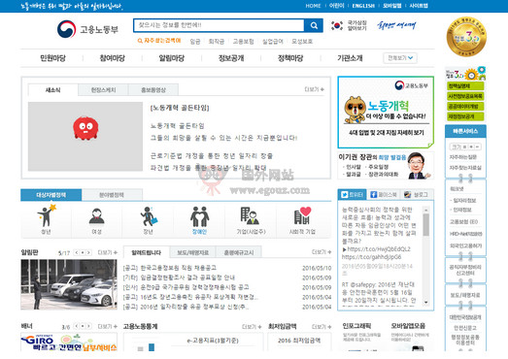Click the 재정정보공개 green button
The height and width of the screenshot is (359, 508).
point(465,116)
